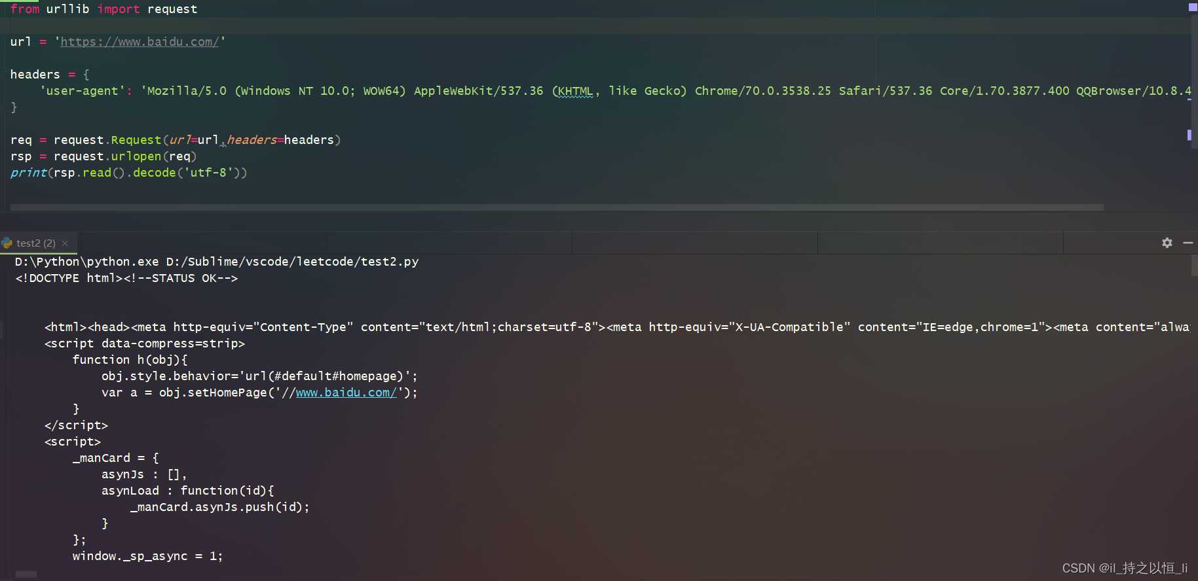Click the editor's top-right inspection indicator
Viewport: 1198px width, 581px height.
point(1192,7)
